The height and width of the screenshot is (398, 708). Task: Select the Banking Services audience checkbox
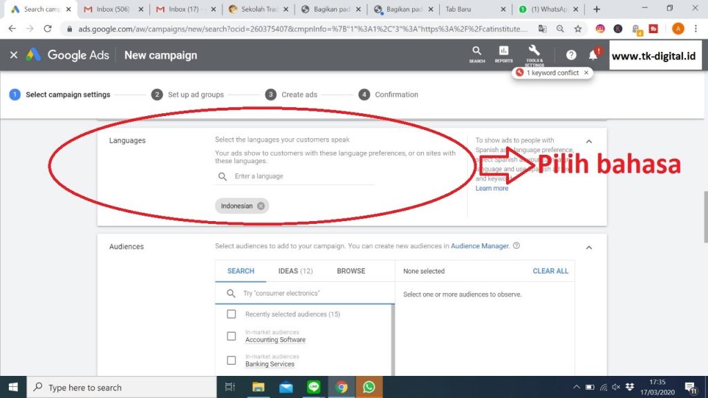232,360
